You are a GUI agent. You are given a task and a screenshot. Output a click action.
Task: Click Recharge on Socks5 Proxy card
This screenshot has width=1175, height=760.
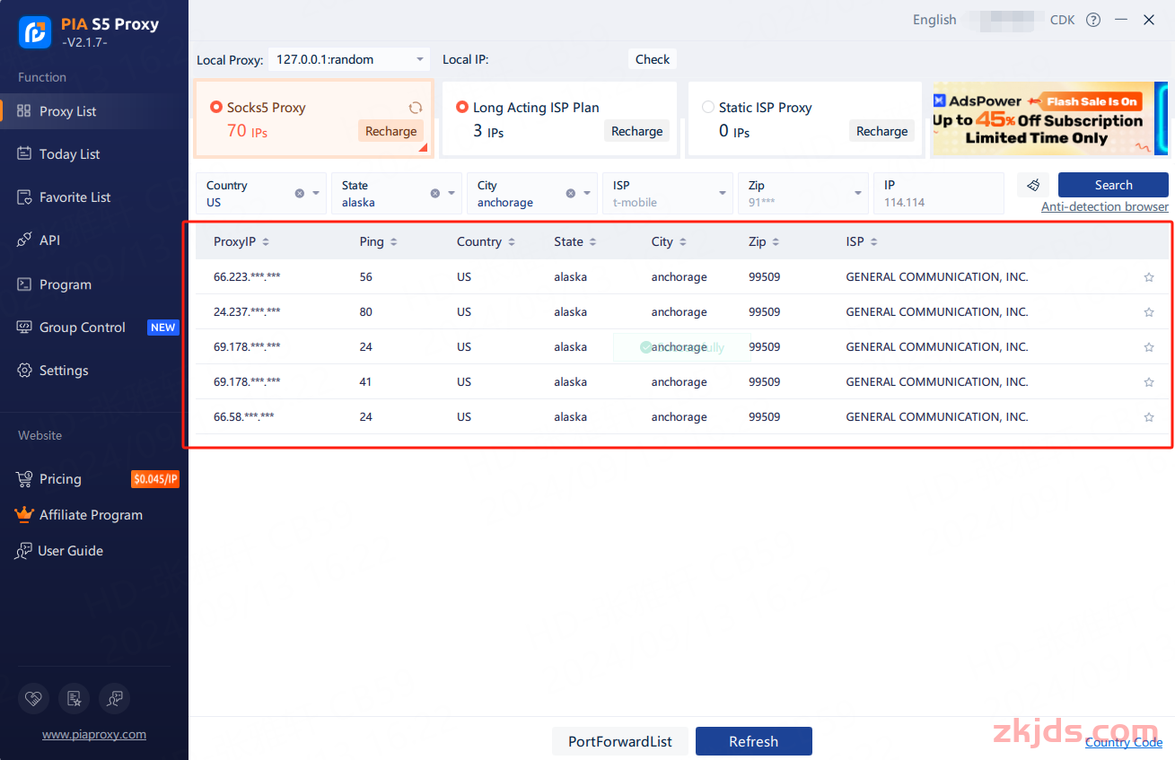[x=391, y=131]
